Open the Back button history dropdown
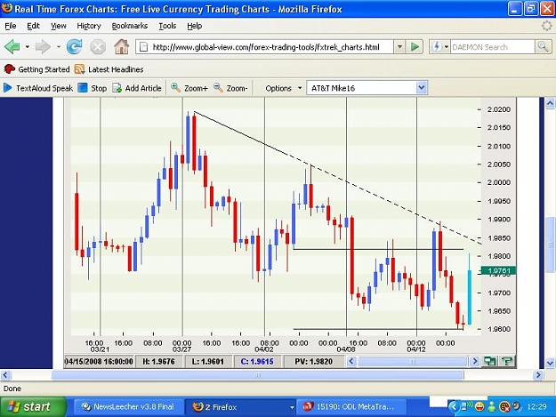Screen dimensions: 556x417 coord(28,47)
